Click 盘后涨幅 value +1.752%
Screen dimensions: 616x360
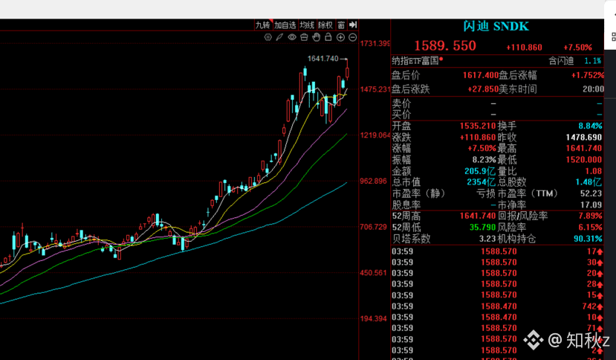coord(587,75)
